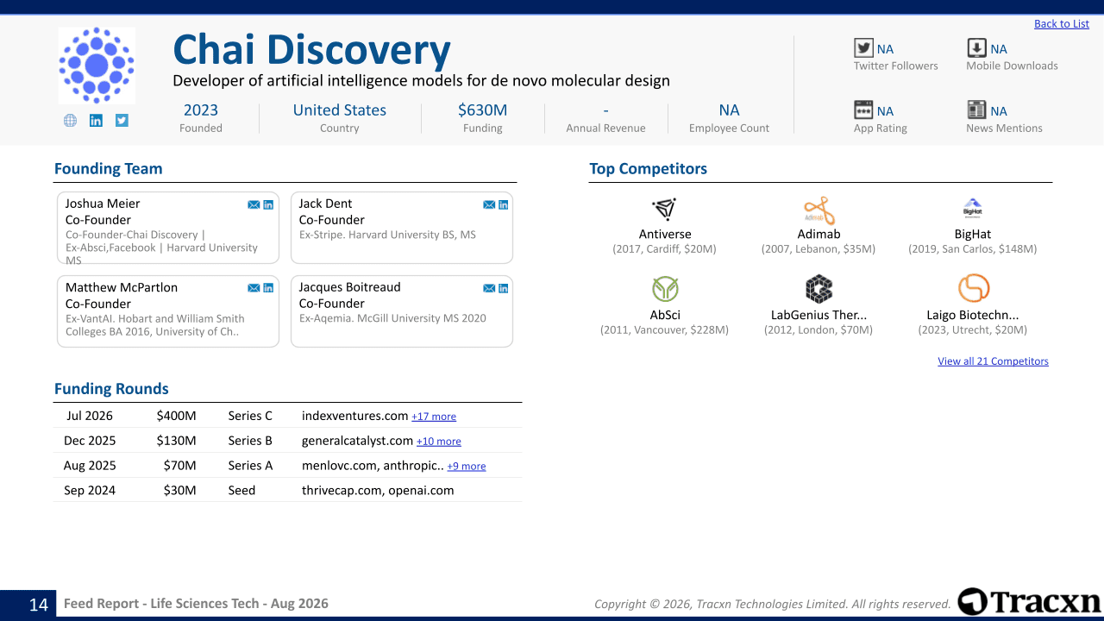Viewport: 1104px width, 621px height.
Task: Click the $630M funding value
Action: 482,110
